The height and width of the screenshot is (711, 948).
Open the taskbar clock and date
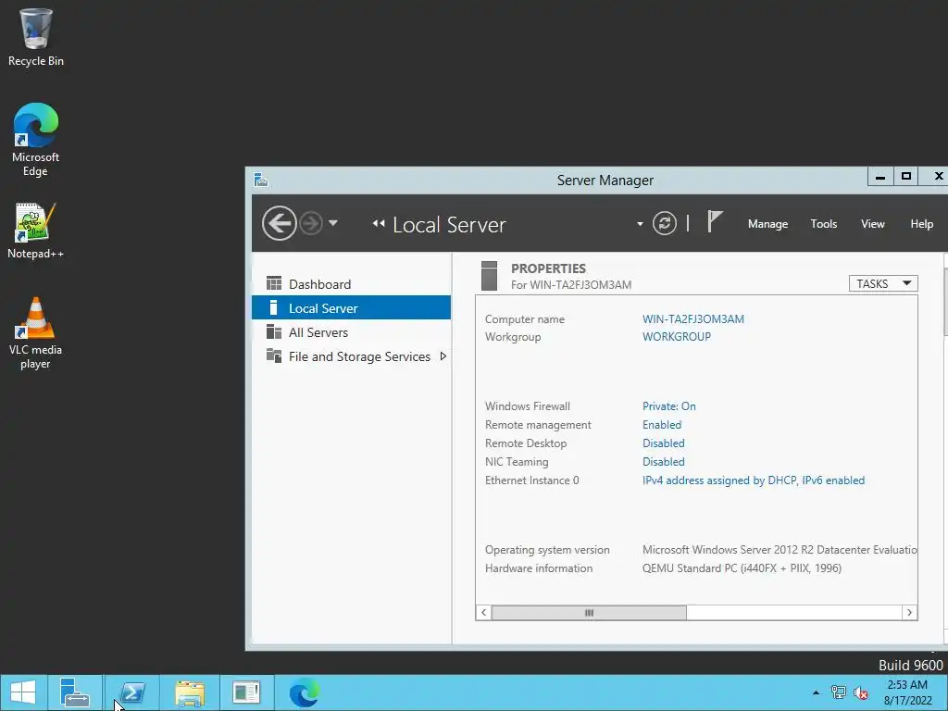click(907, 692)
